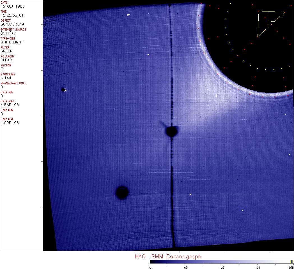Click the 255 label under the color bar
The height and width of the screenshot is (269, 294).
(291, 268)
